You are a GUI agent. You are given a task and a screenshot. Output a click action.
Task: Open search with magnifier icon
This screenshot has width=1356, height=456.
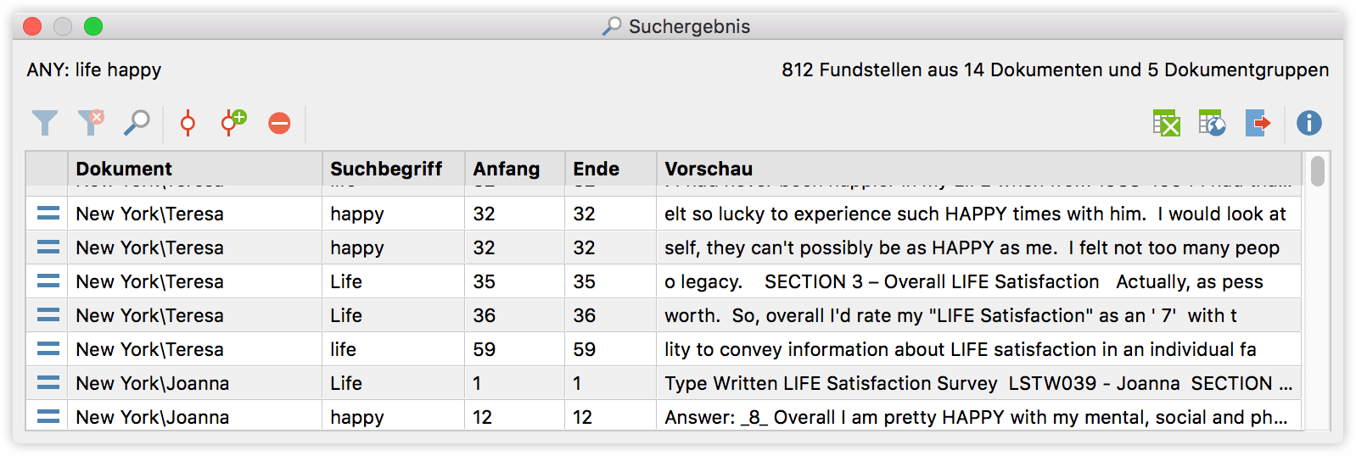tap(137, 123)
